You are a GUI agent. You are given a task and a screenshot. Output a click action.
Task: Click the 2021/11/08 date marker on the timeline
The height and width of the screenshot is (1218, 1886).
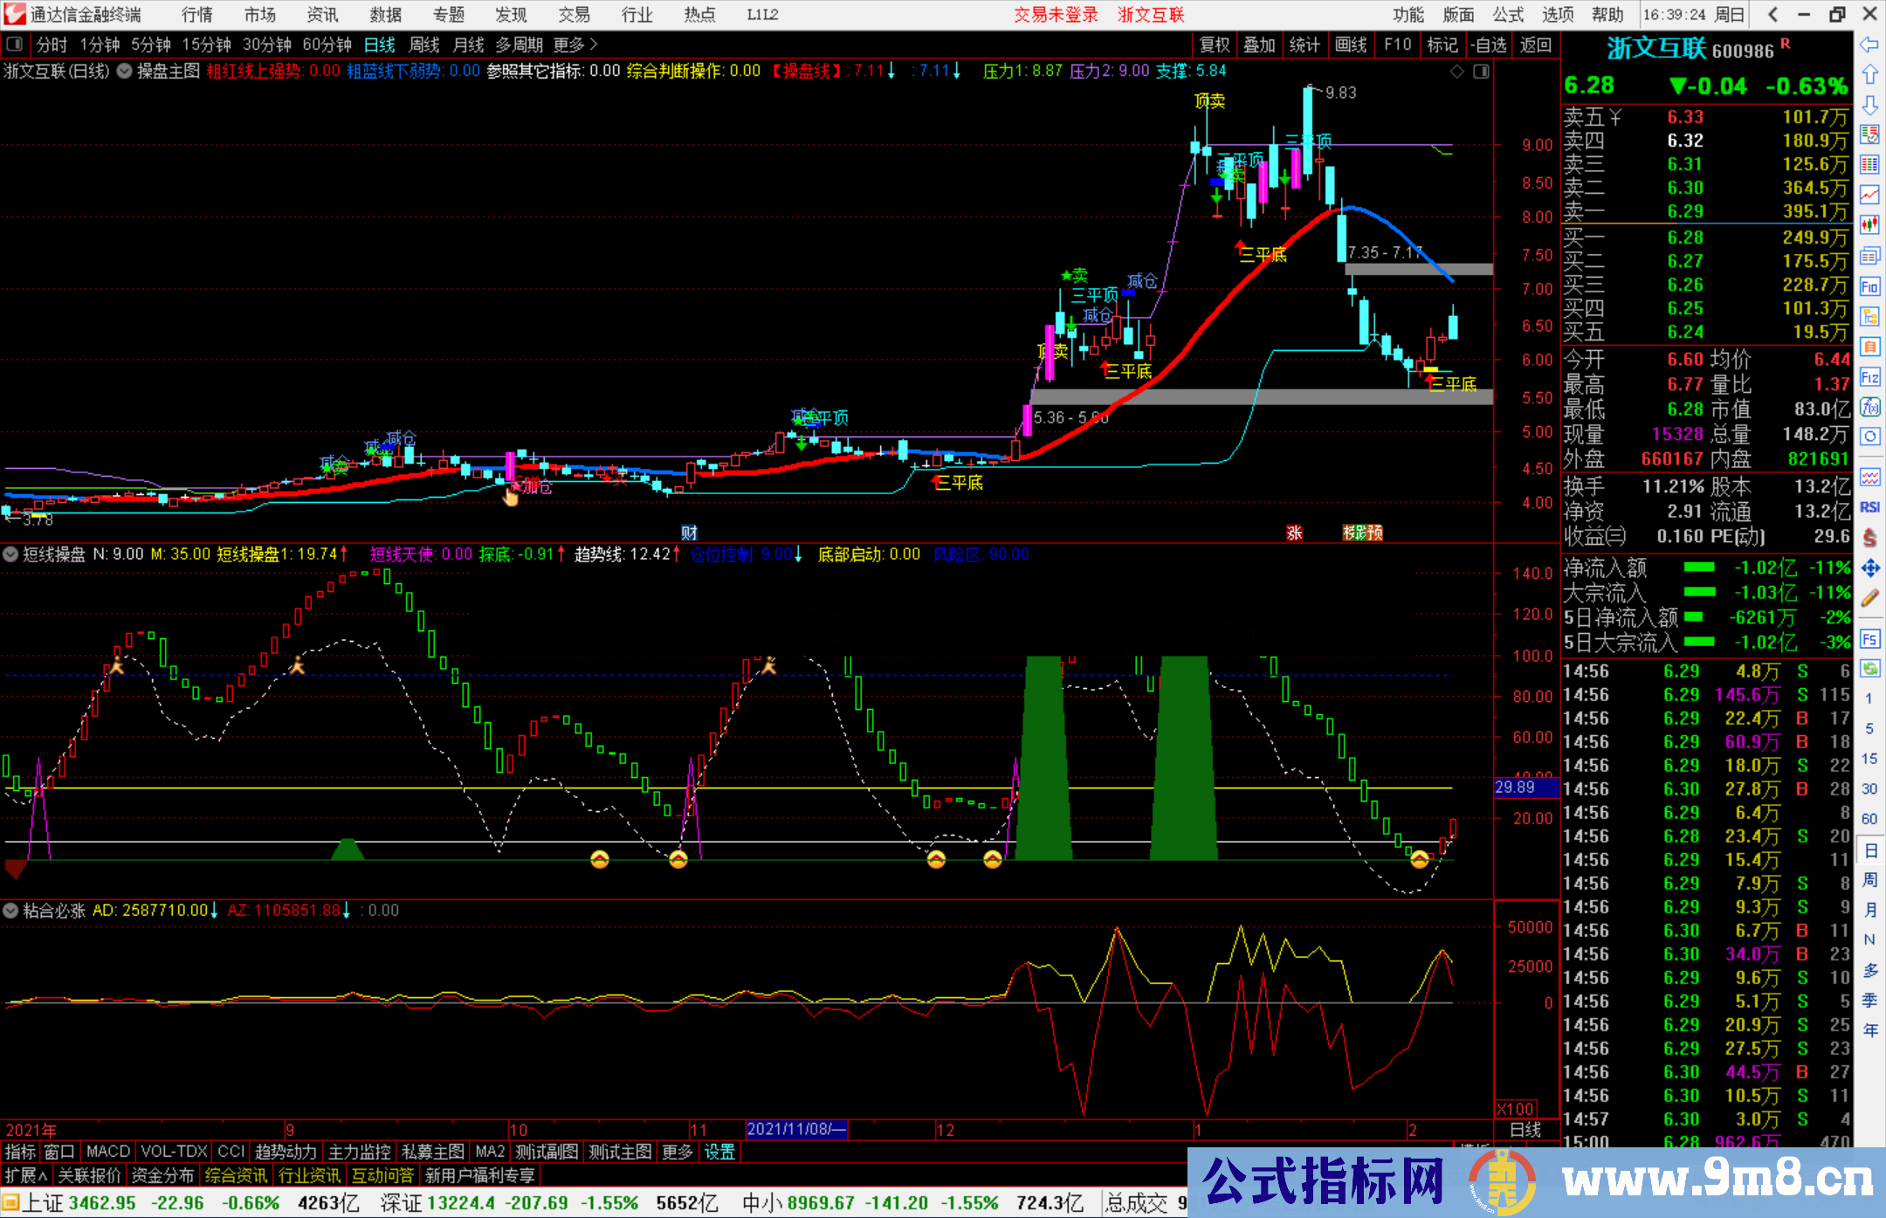coord(795,1130)
